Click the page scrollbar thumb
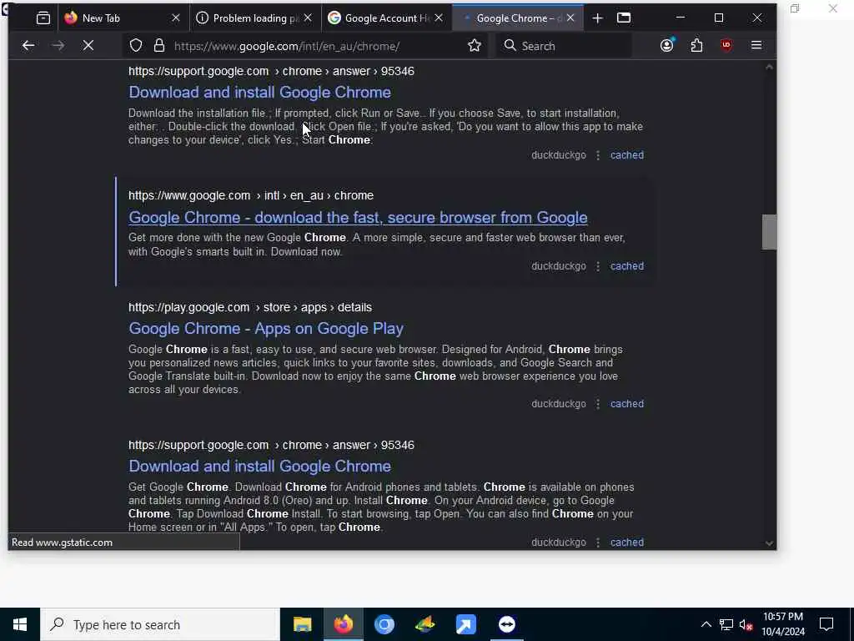Image resolution: width=854 pixels, height=641 pixels. coord(769,232)
